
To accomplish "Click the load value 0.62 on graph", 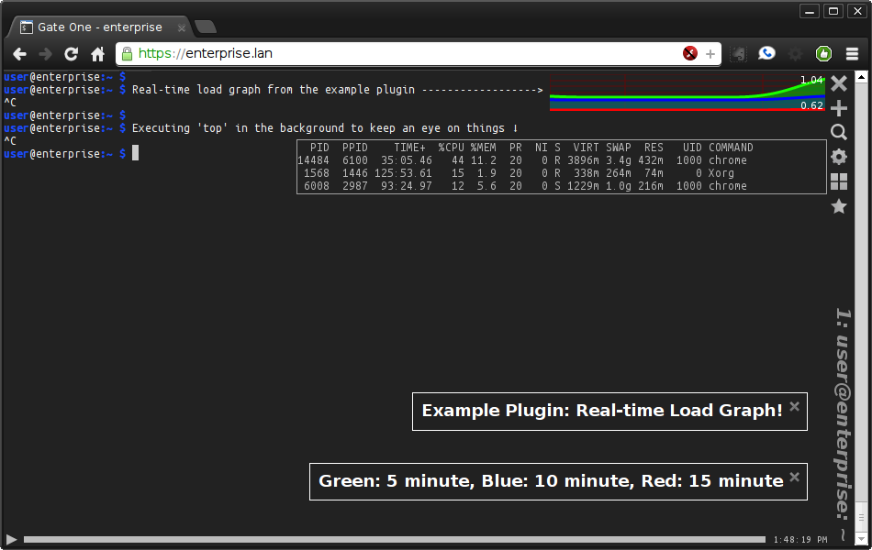I will pos(812,105).
